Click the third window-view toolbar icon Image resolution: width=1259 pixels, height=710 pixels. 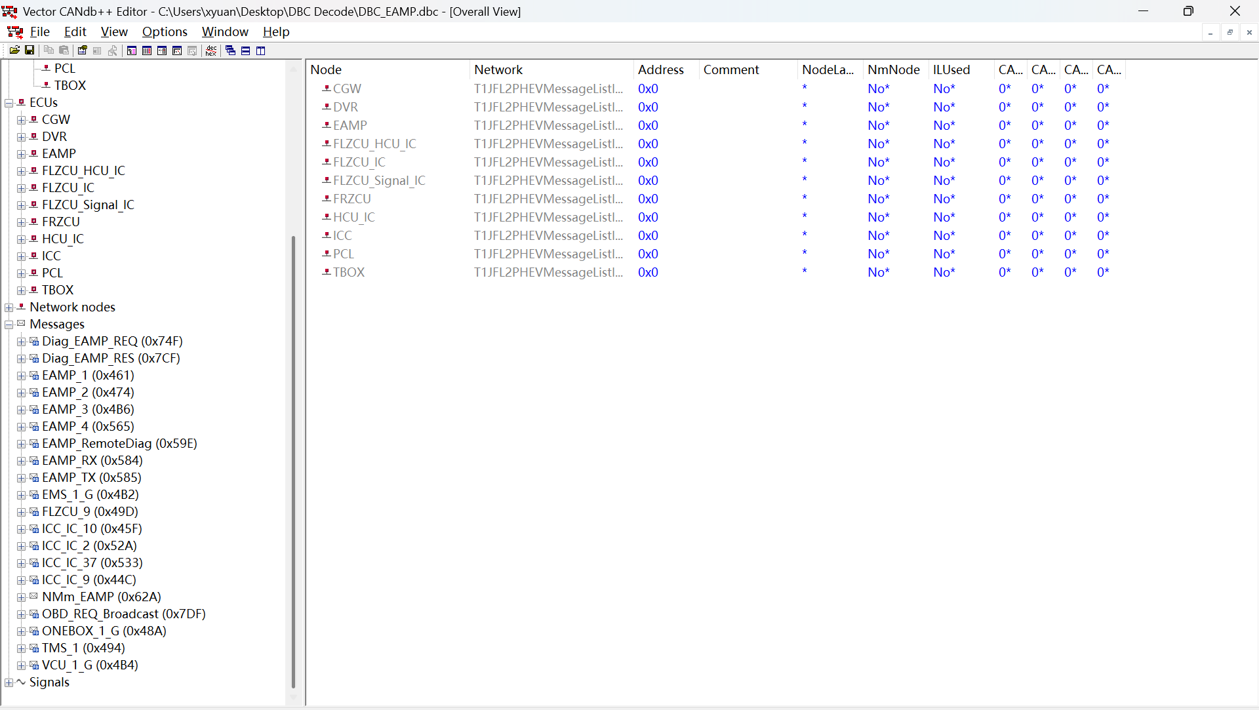coord(162,50)
